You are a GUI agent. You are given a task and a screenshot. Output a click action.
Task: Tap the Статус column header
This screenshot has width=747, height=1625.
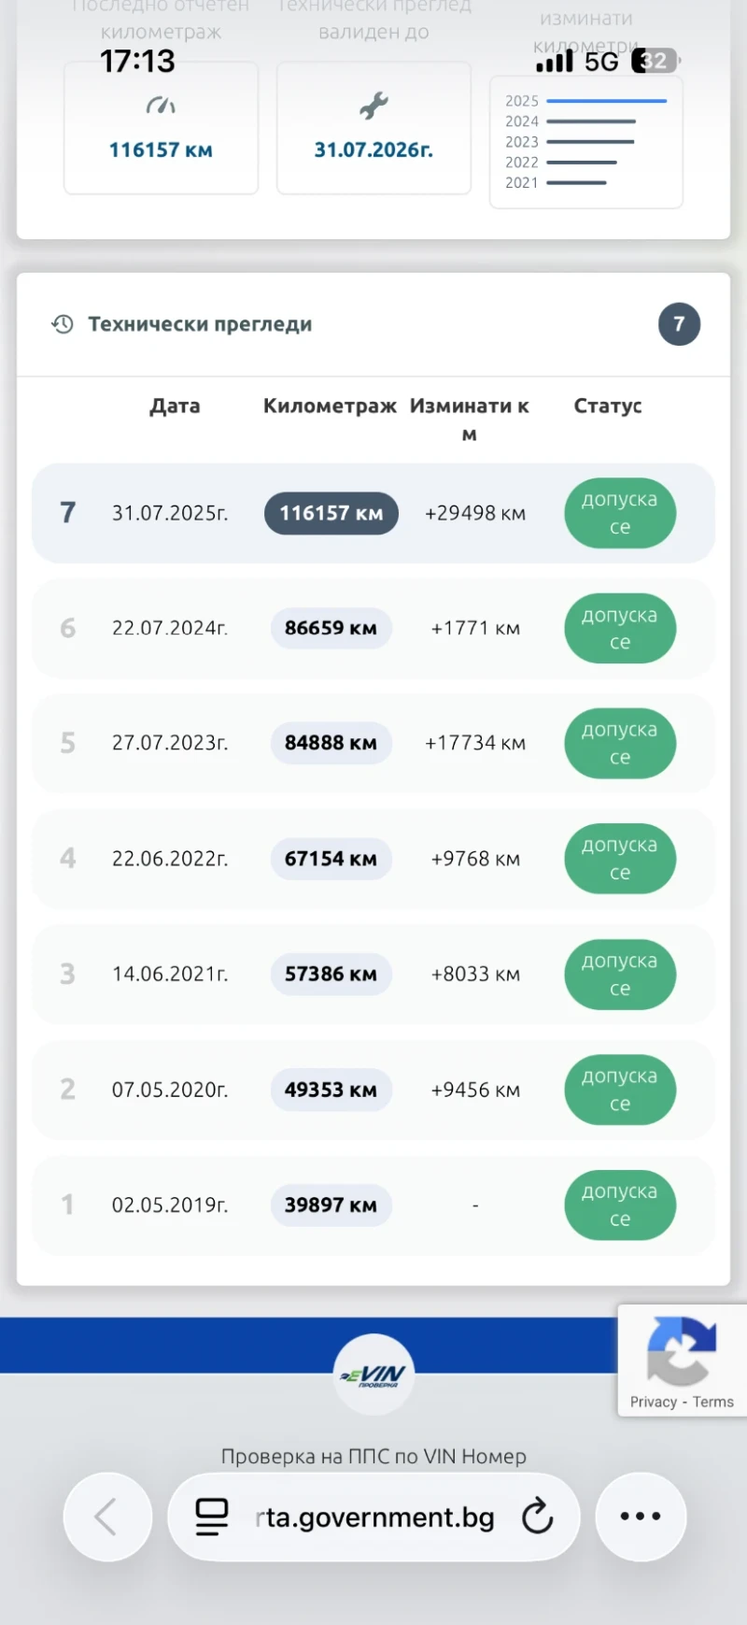tap(608, 406)
